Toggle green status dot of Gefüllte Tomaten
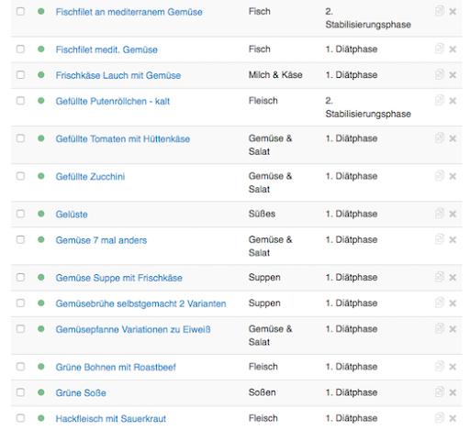This screenshot has width=470, height=430. (x=41, y=138)
